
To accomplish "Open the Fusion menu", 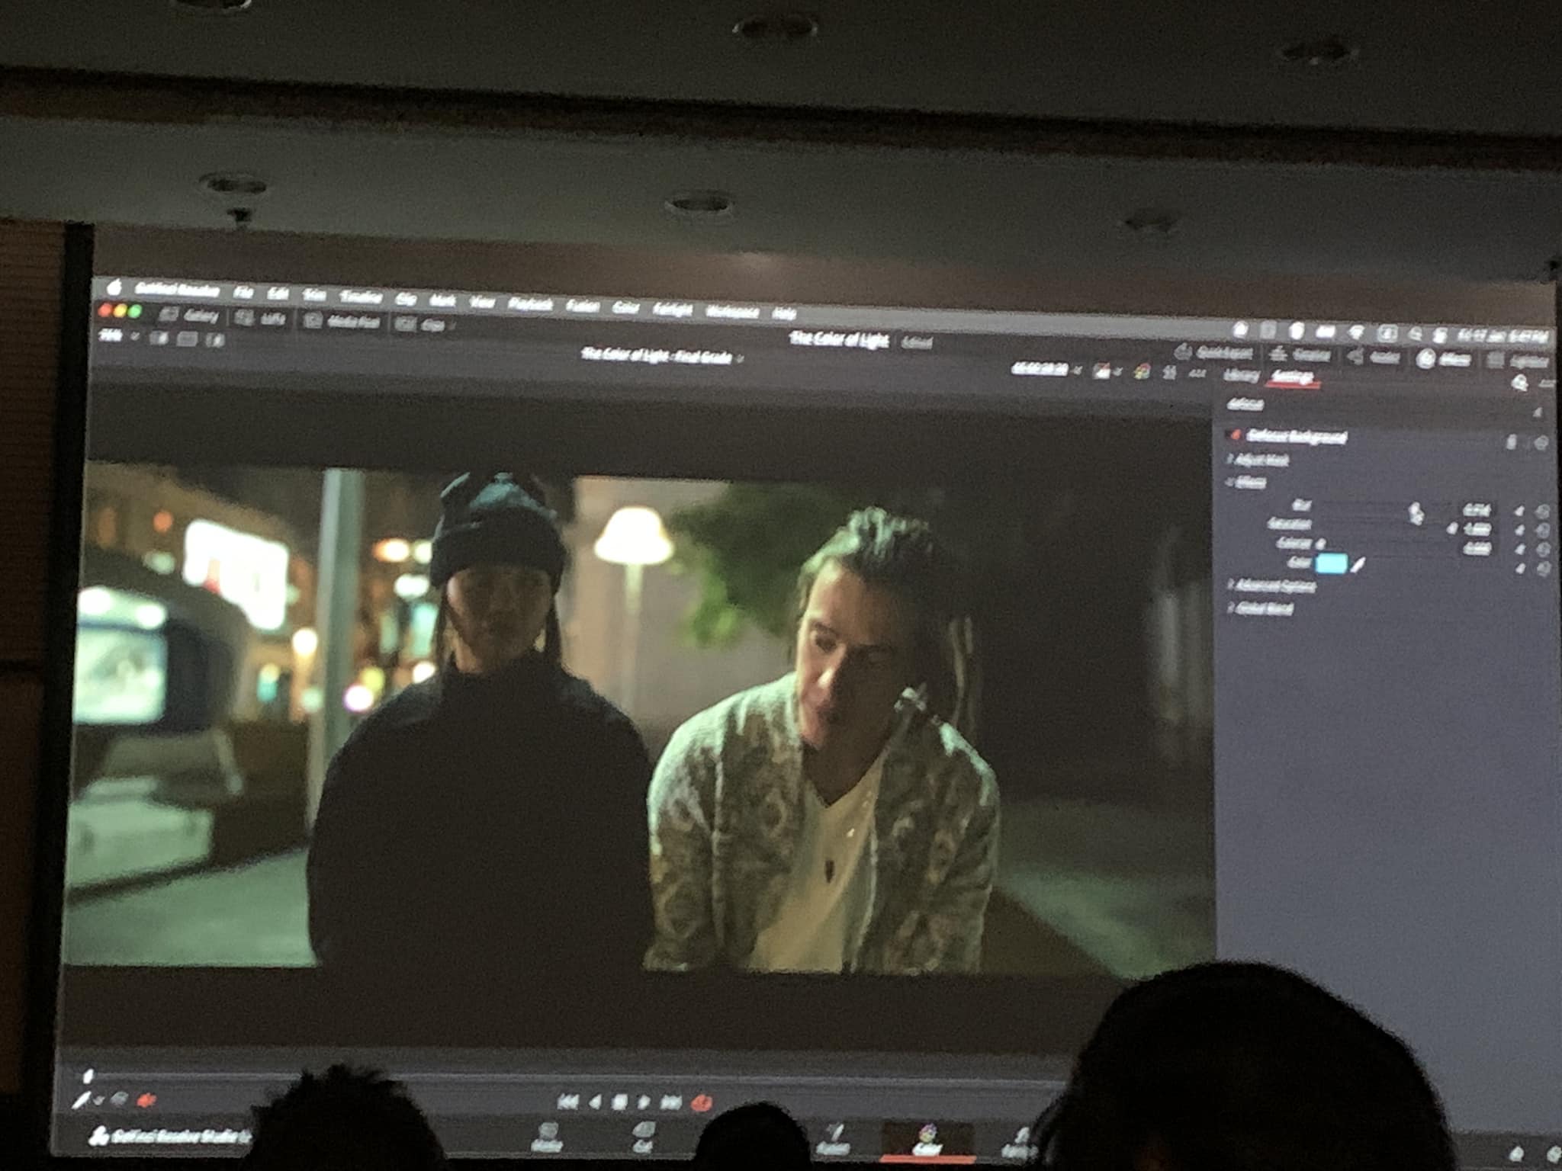I will pos(583,306).
